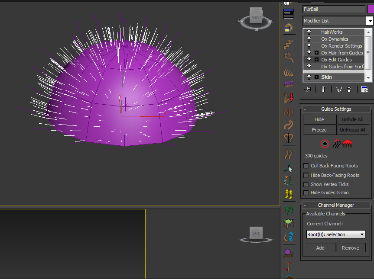Open the Modifier List dropdown
The image size is (374, 279).
(x=369, y=21)
